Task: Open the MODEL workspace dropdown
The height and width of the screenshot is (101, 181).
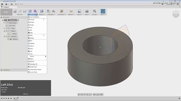Action: [6, 12]
